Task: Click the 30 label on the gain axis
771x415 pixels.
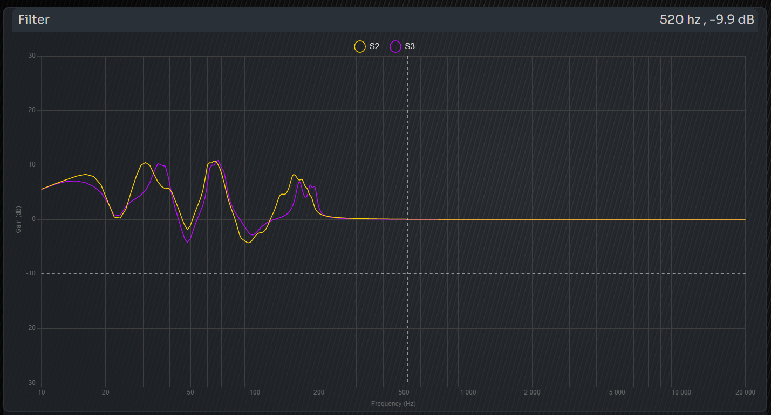Action: point(32,56)
